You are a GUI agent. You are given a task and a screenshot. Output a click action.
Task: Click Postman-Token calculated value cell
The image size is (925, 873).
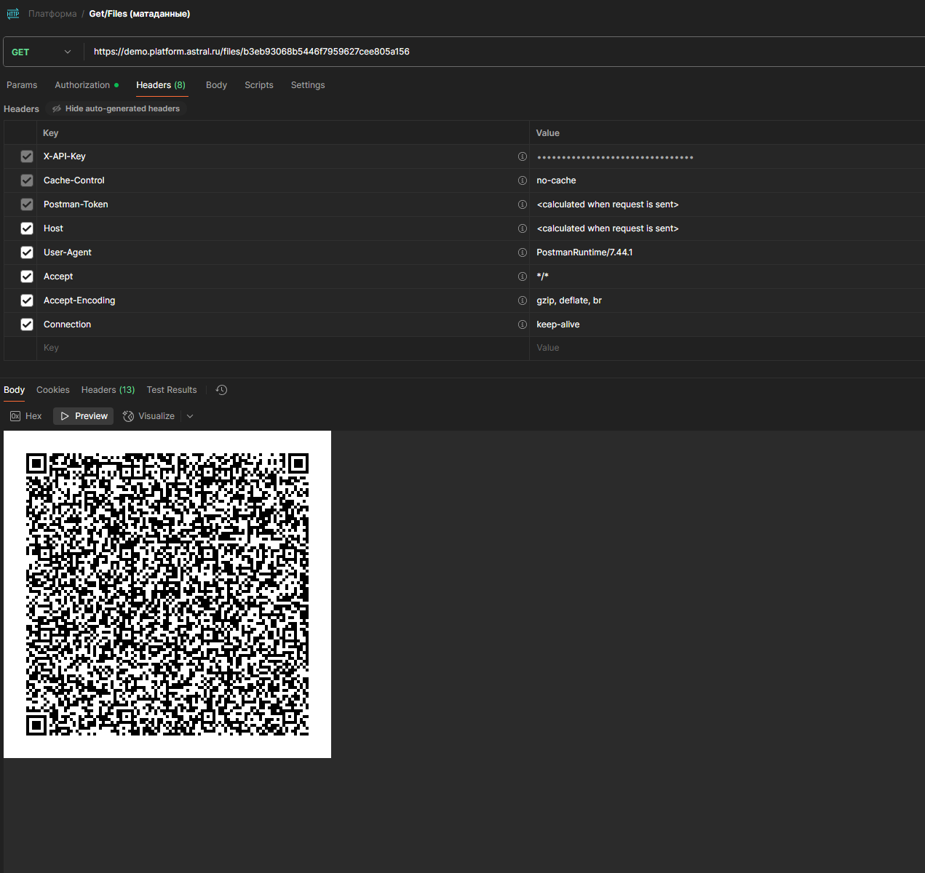coord(727,204)
